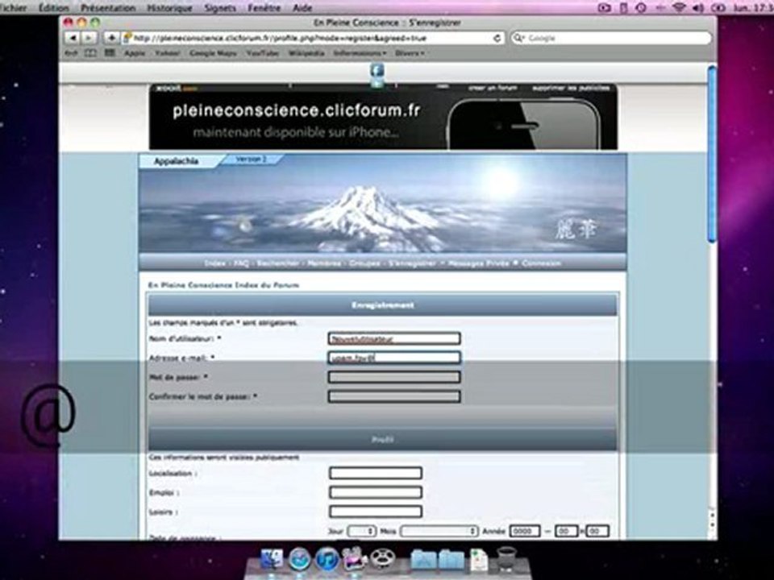
Task: Open the Jour day dropdown
Action: click(362, 531)
